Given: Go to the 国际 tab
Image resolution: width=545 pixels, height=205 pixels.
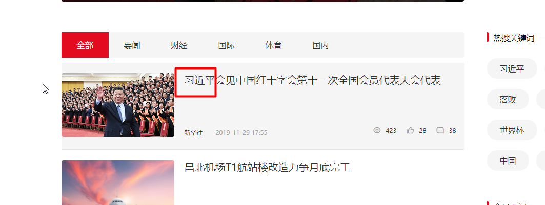Looking at the screenshot, I should coord(227,45).
